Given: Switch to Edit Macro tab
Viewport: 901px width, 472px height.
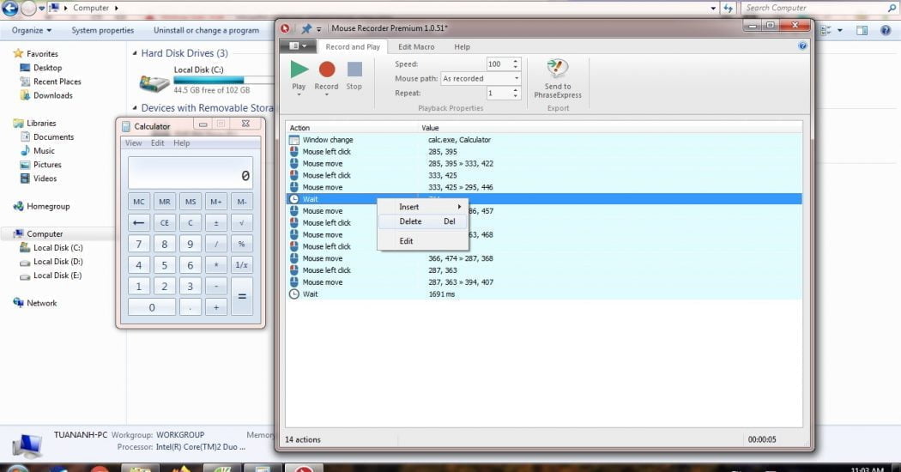Looking at the screenshot, I should [x=416, y=46].
